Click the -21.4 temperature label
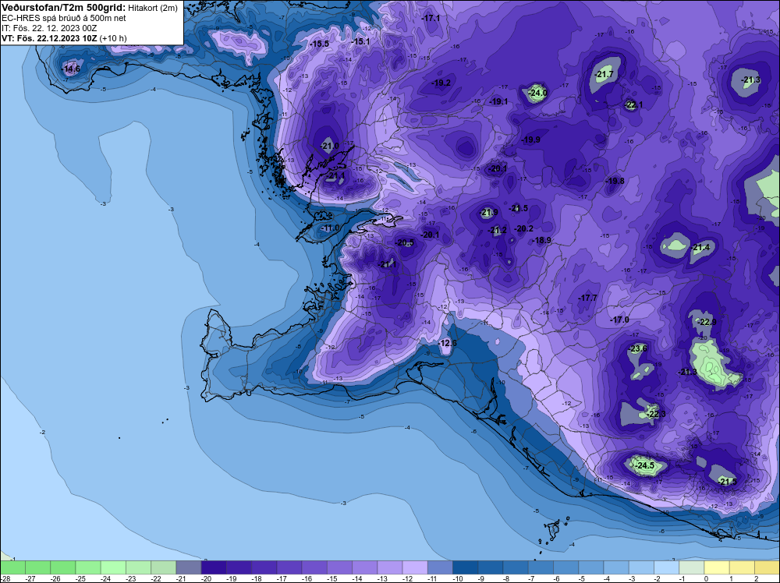 click(701, 248)
